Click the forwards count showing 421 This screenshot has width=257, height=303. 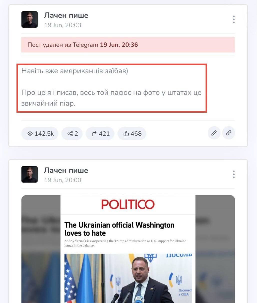[100, 134]
